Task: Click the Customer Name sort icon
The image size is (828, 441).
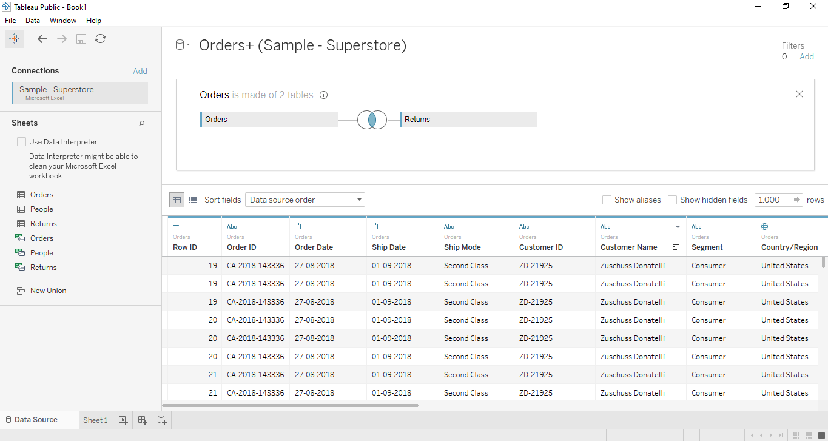Action: tap(676, 247)
